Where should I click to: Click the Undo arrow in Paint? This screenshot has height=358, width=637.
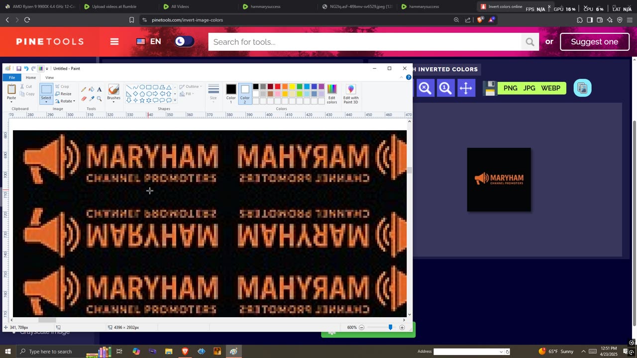click(26, 69)
